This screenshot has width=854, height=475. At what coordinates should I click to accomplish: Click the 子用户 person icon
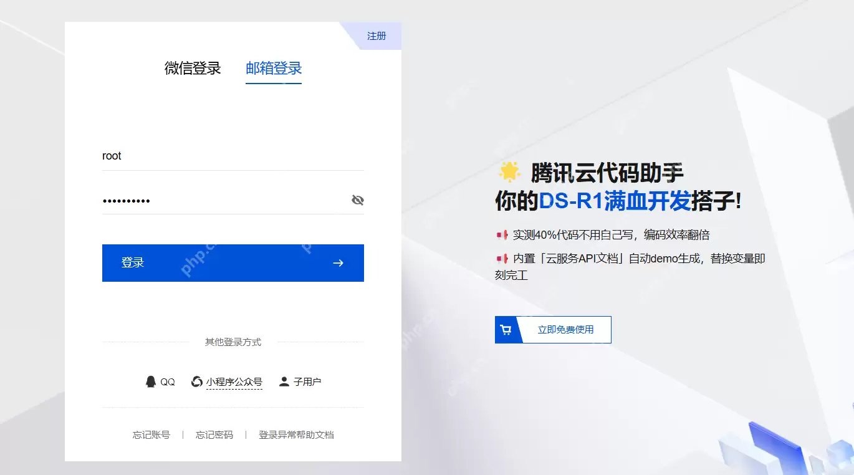[x=285, y=381]
